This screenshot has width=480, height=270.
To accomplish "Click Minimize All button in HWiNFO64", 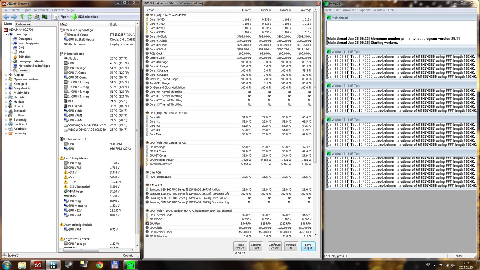I will click(291, 246).
